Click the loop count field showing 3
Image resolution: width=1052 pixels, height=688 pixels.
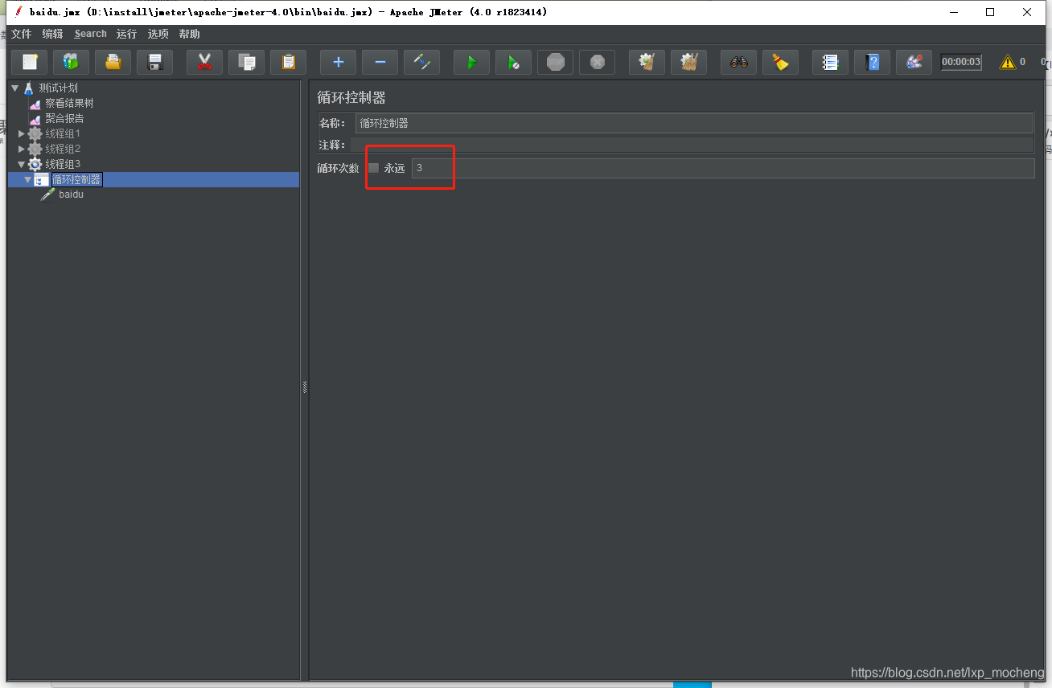point(723,168)
